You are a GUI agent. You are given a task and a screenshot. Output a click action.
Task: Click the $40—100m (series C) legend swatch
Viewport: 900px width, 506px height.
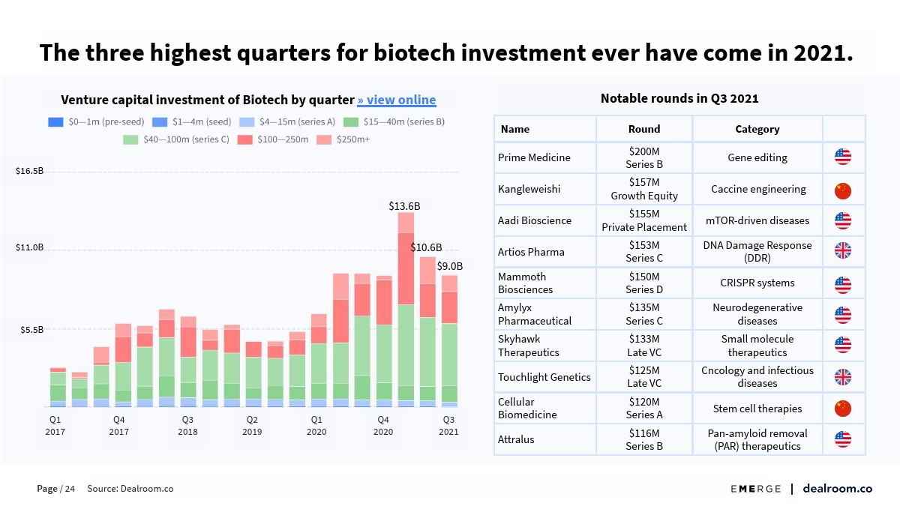tap(131, 139)
